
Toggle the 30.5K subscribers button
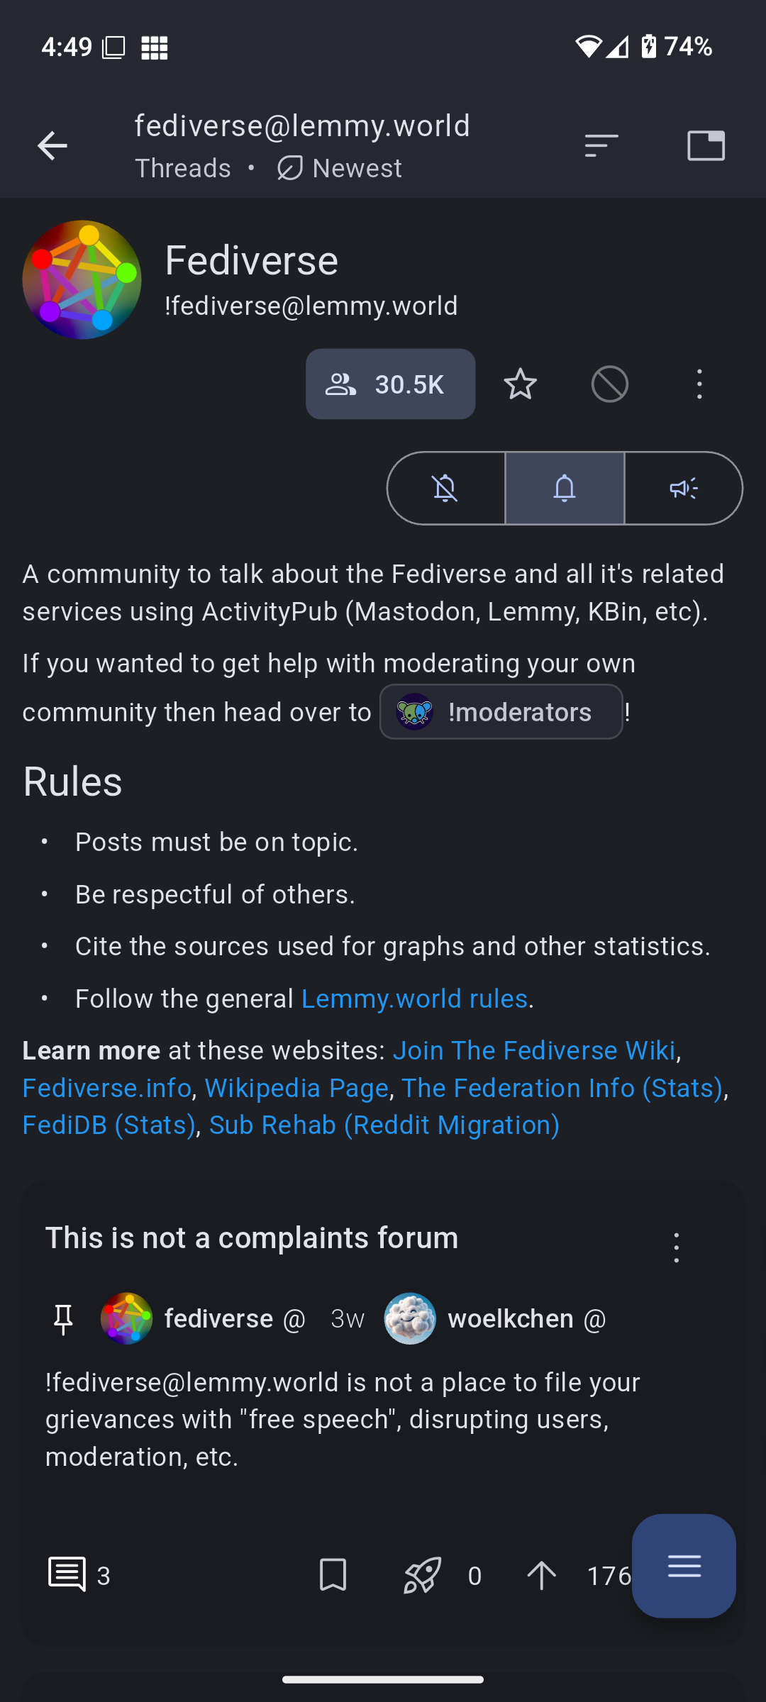point(391,384)
